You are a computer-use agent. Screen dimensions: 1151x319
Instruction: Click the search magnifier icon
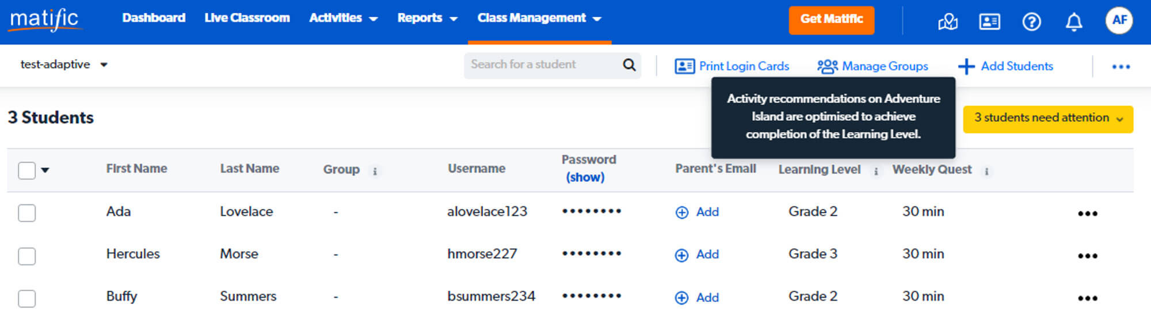629,65
